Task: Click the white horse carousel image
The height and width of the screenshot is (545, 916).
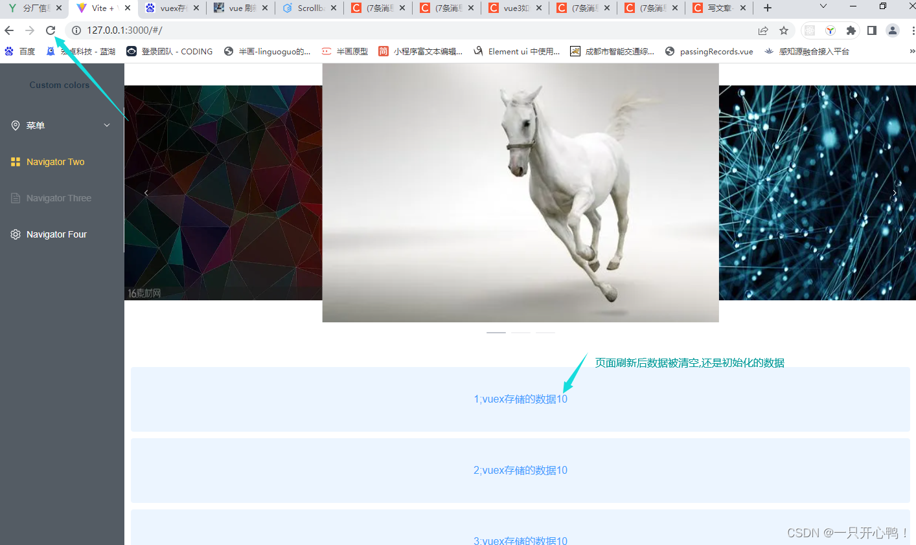Action: (x=521, y=193)
